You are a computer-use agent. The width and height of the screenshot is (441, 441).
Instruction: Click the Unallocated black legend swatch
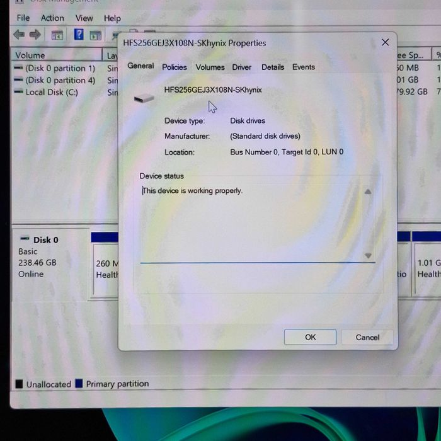(x=19, y=384)
